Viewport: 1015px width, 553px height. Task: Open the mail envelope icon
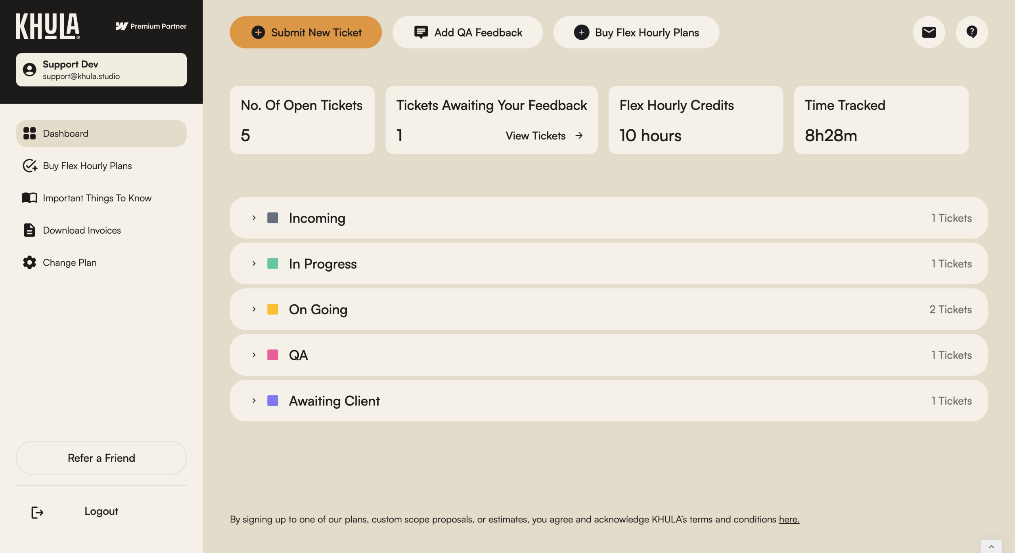pos(929,32)
